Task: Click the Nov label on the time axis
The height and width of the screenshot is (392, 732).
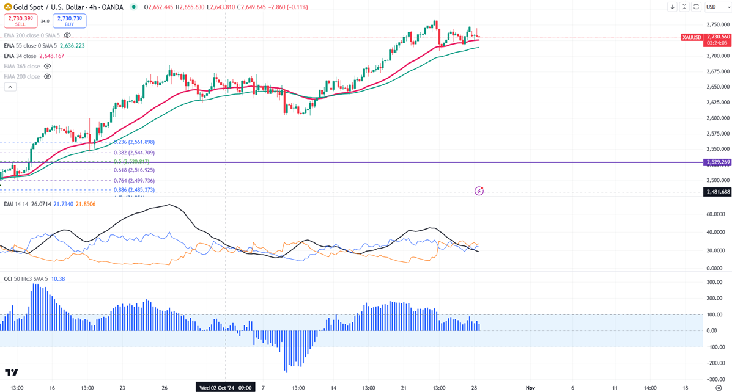Action: click(530, 387)
